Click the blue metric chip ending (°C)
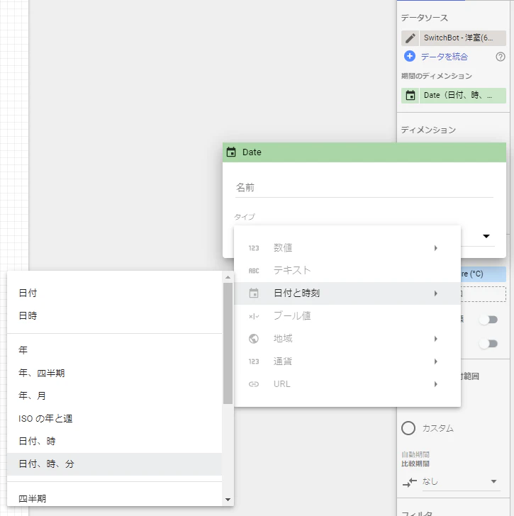The image size is (514, 516). [483, 274]
